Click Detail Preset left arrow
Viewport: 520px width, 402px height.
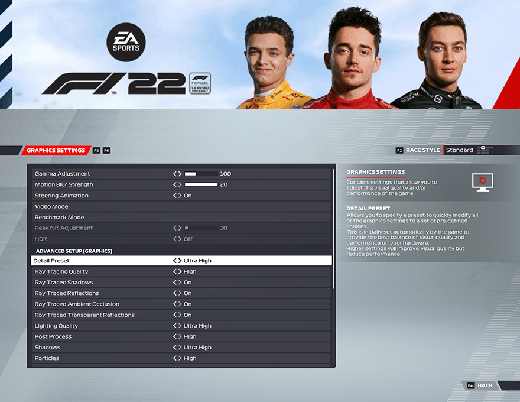coord(175,261)
